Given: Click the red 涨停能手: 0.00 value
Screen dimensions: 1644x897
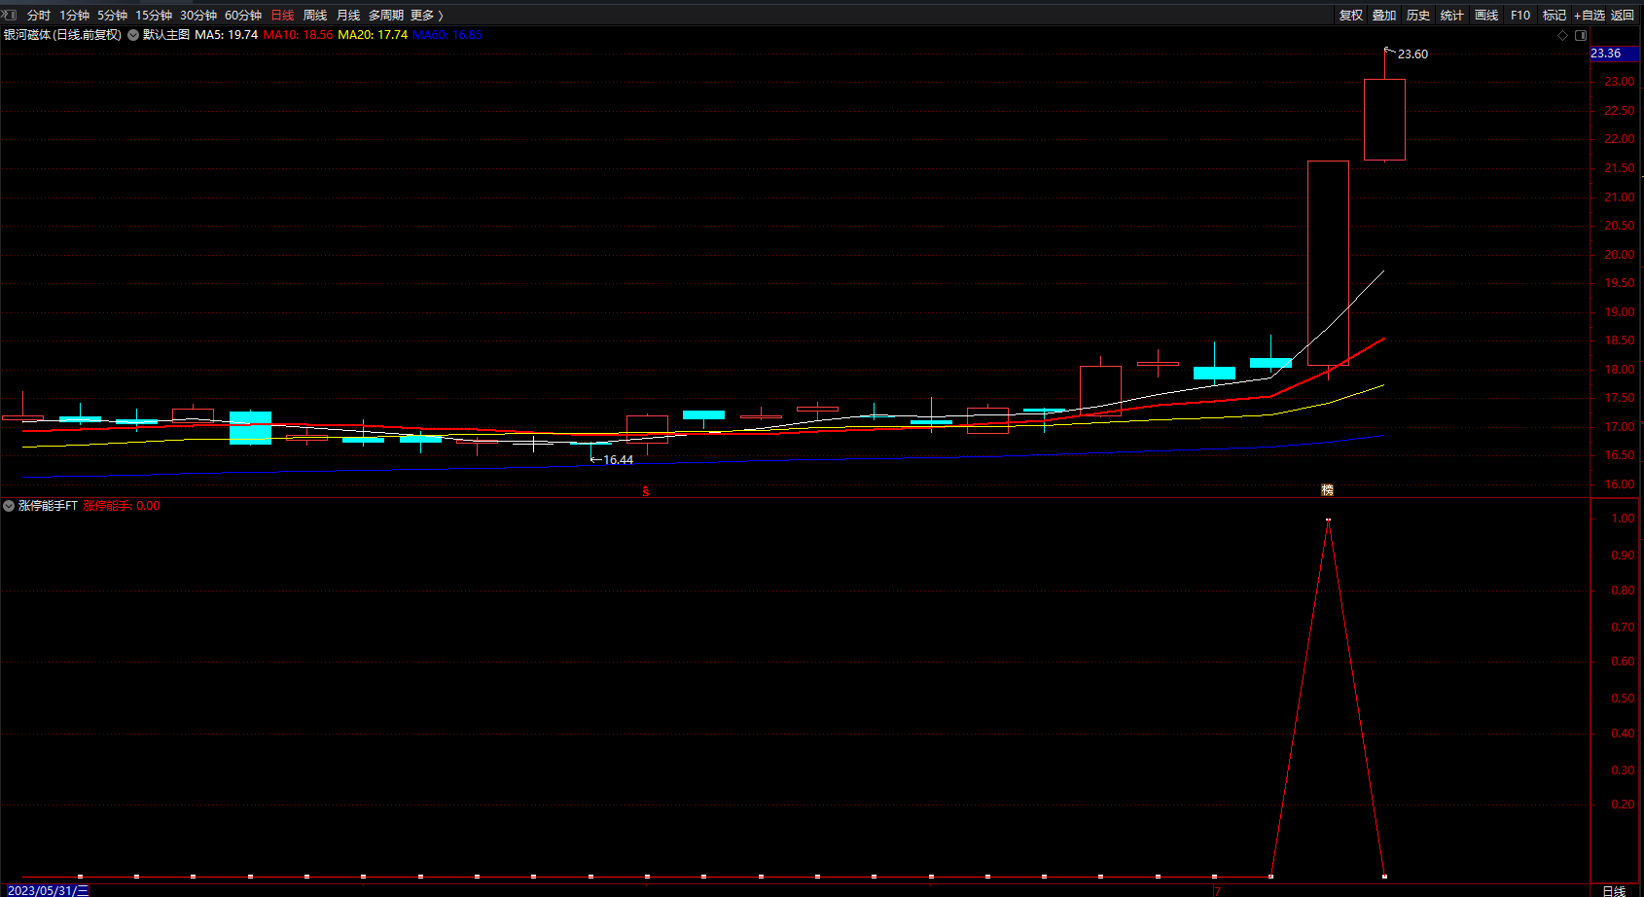Looking at the screenshot, I should [x=122, y=506].
